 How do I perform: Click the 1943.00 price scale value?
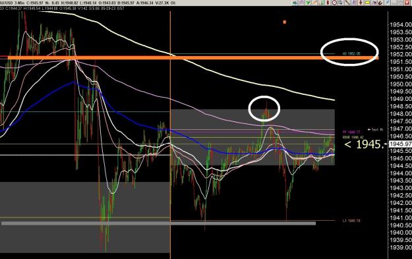(400, 188)
